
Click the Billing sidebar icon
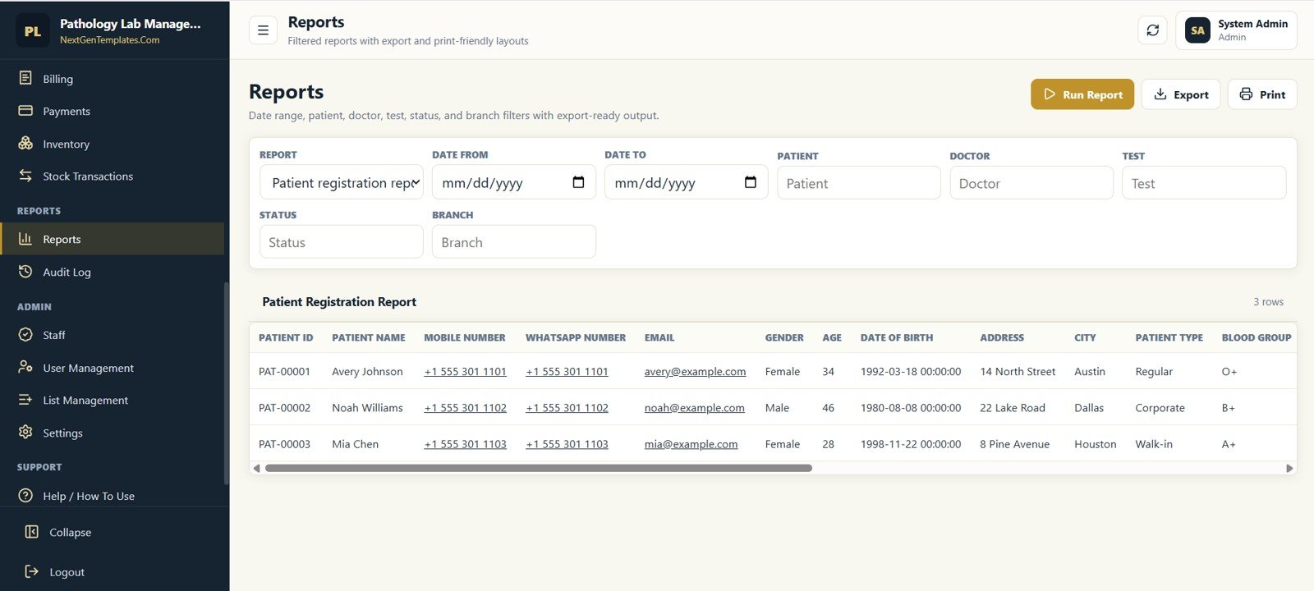pos(25,78)
